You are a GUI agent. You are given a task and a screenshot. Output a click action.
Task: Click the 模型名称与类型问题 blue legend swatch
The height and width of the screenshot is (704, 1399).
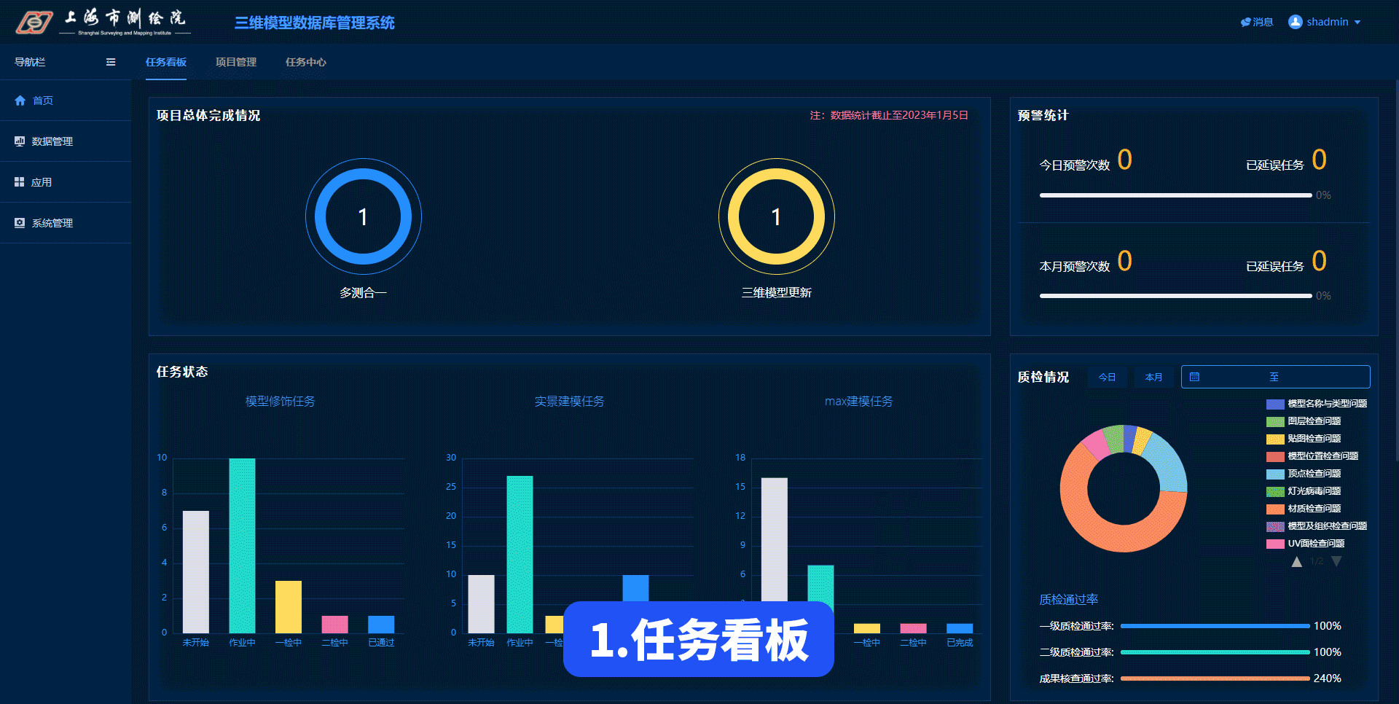1275,404
